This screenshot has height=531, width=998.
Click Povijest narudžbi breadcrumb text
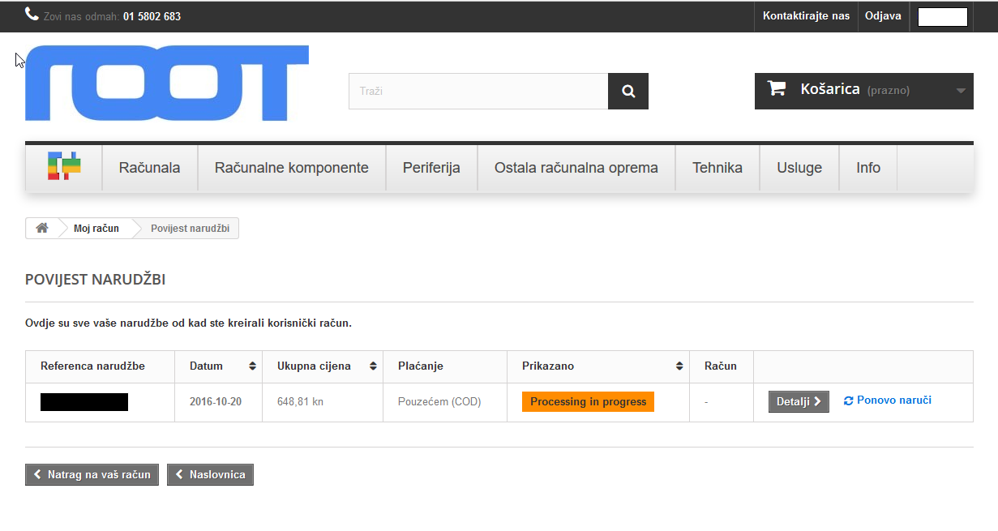click(190, 229)
